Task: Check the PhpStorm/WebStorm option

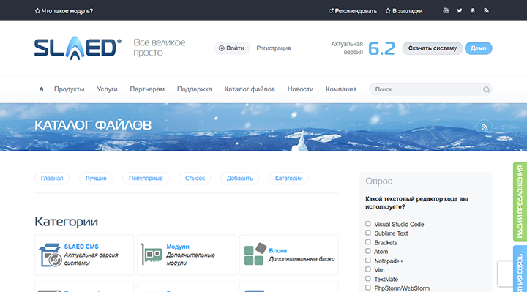Action: tap(368, 288)
